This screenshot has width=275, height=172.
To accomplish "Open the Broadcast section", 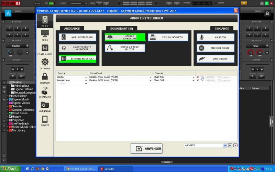I will tap(45, 92).
